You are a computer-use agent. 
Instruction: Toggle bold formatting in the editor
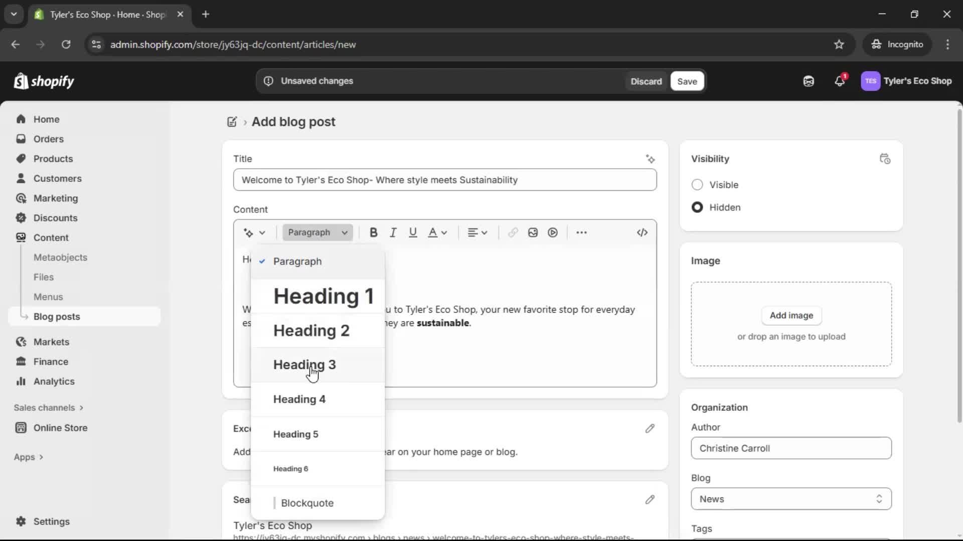pos(373,232)
